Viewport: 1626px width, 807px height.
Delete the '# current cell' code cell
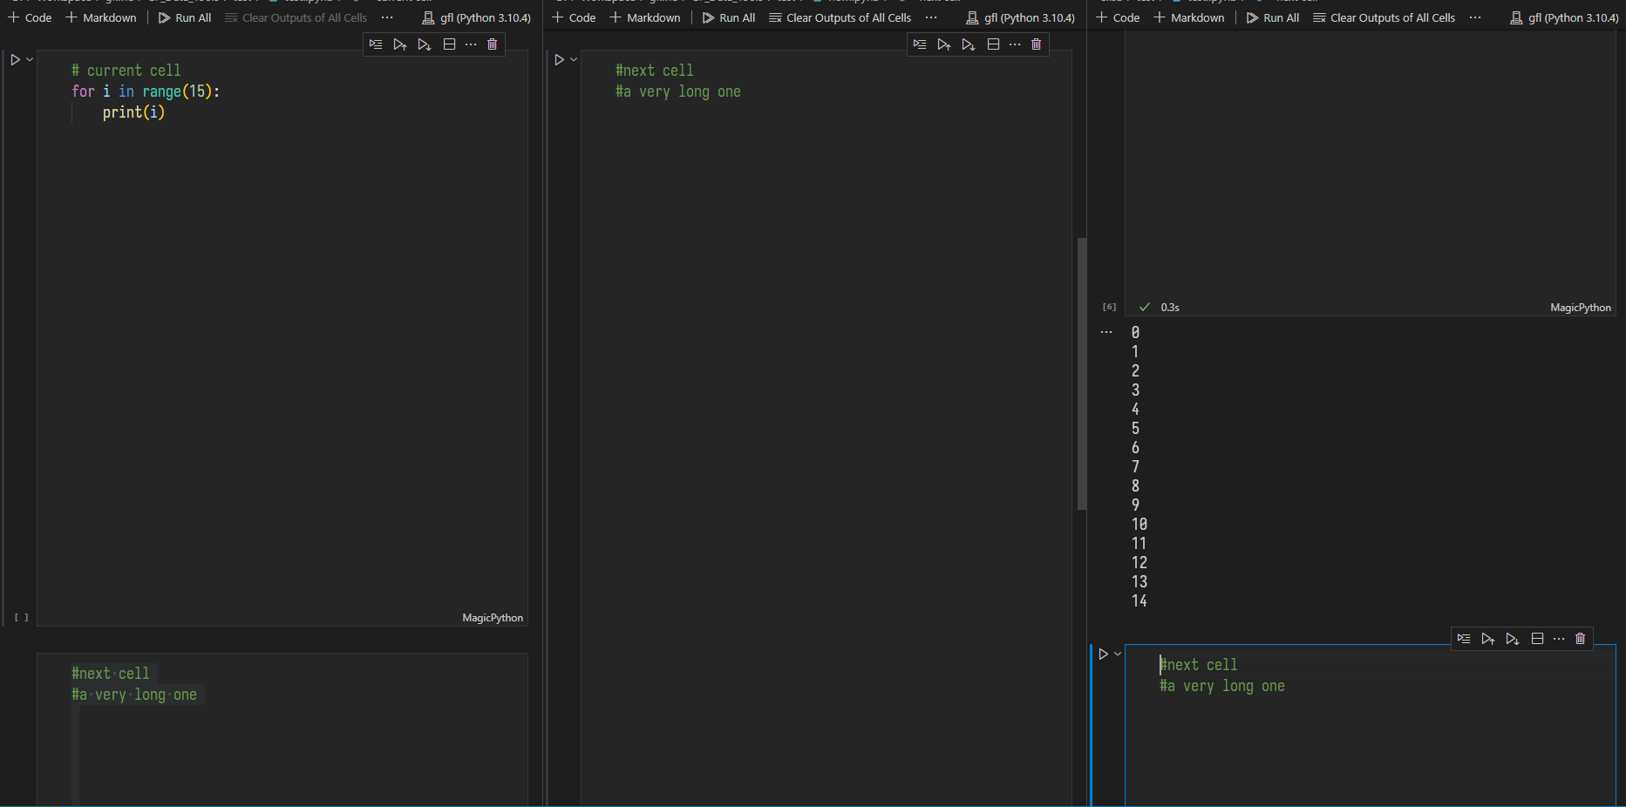coord(493,44)
